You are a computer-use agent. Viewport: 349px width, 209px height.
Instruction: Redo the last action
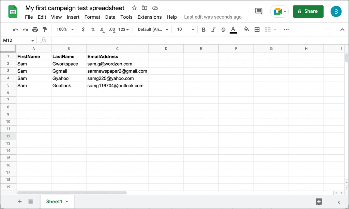[25, 30]
